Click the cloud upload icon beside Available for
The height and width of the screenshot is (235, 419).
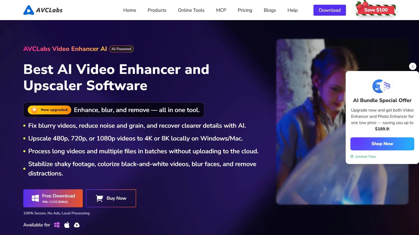77,225
